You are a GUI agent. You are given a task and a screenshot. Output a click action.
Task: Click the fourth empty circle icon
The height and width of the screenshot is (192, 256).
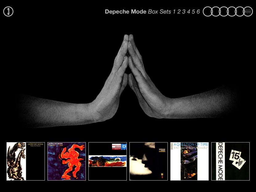pos(232,11)
